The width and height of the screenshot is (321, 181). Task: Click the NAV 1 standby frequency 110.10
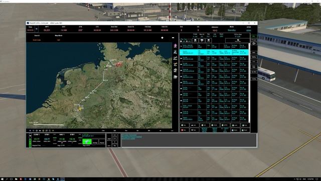tap(72, 139)
